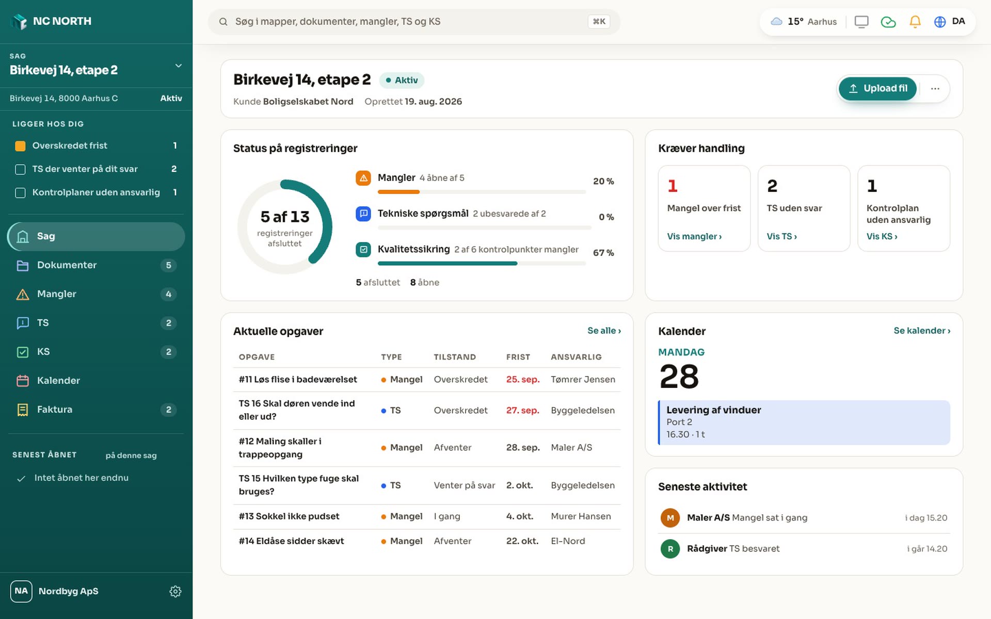Follow the Vis mangler link
Image resolution: width=991 pixels, height=619 pixels.
pos(694,236)
